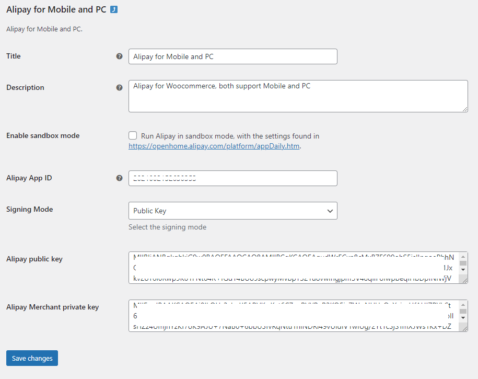Viewport: 478px width, 379px height.
Task: Focus the Alipay App ID field
Action: (x=233, y=178)
